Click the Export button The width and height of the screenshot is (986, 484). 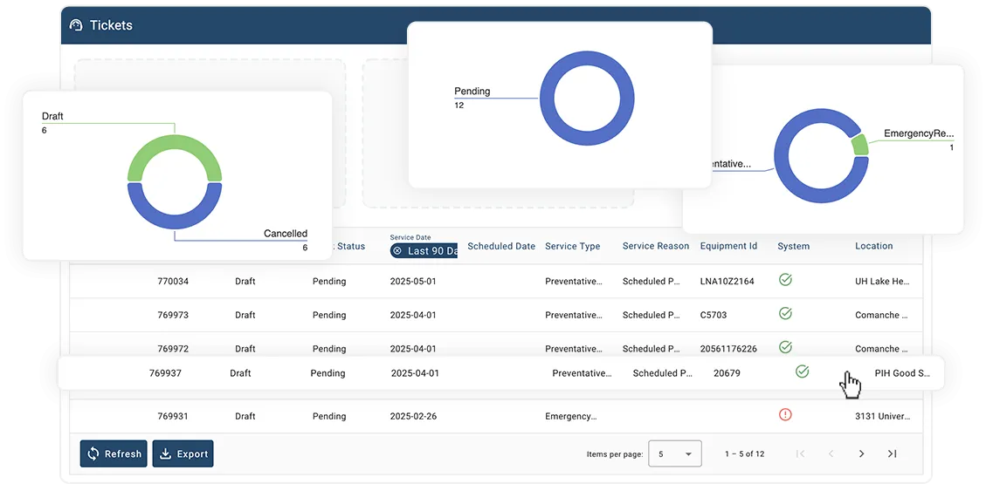coord(183,453)
